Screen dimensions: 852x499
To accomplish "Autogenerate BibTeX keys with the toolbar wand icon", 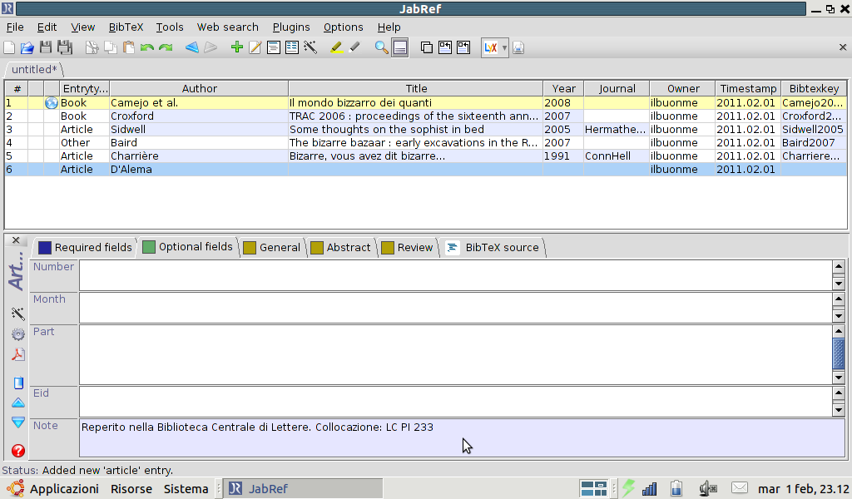I will pyautogui.click(x=310, y=47).
